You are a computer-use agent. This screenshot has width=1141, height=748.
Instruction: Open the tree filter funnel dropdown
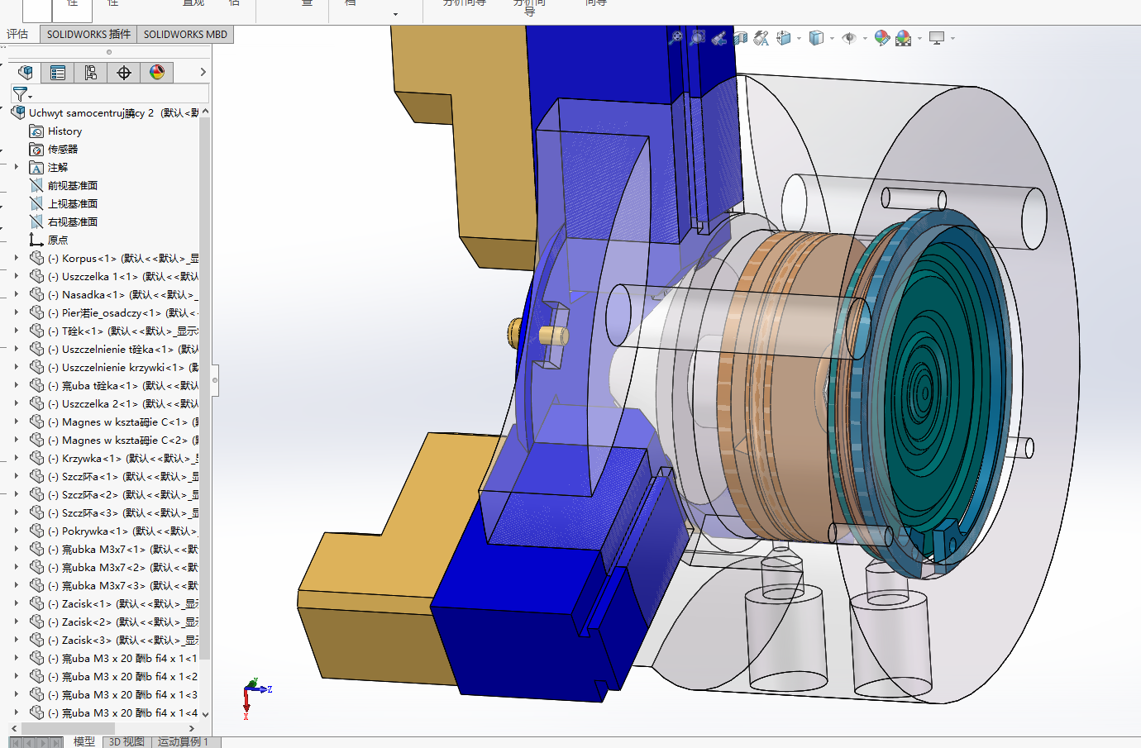click(x=22, y=94)
